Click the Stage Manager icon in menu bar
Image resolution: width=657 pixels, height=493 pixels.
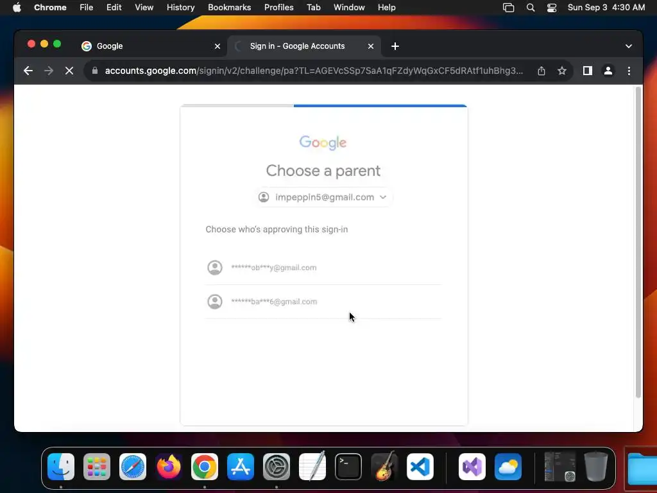click(508, 8)
